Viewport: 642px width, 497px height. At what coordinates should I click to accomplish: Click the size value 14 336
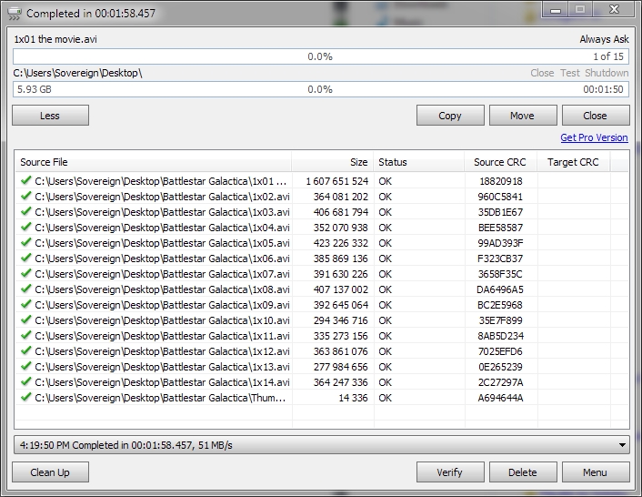click(x=354, y=398)
